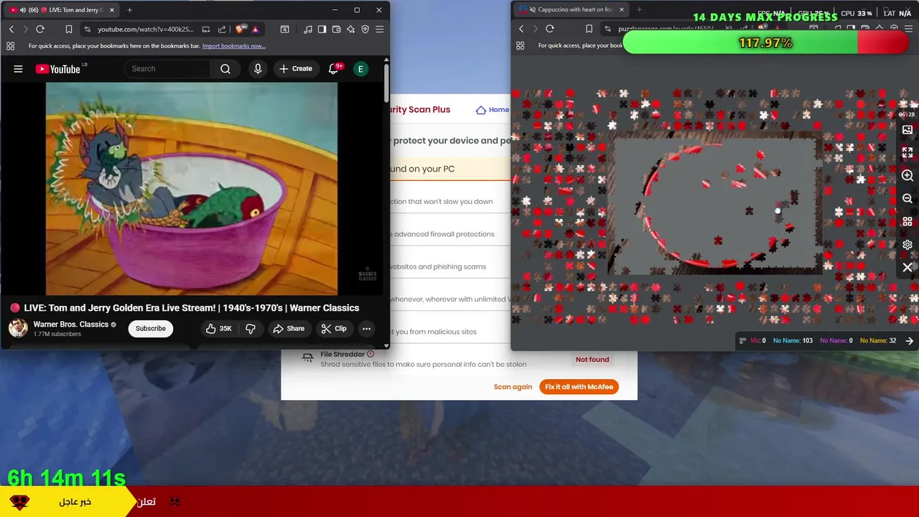This screenshot has width=919, height=517.
Task: Focus the YouTube search field
Action: click(168, 69)
